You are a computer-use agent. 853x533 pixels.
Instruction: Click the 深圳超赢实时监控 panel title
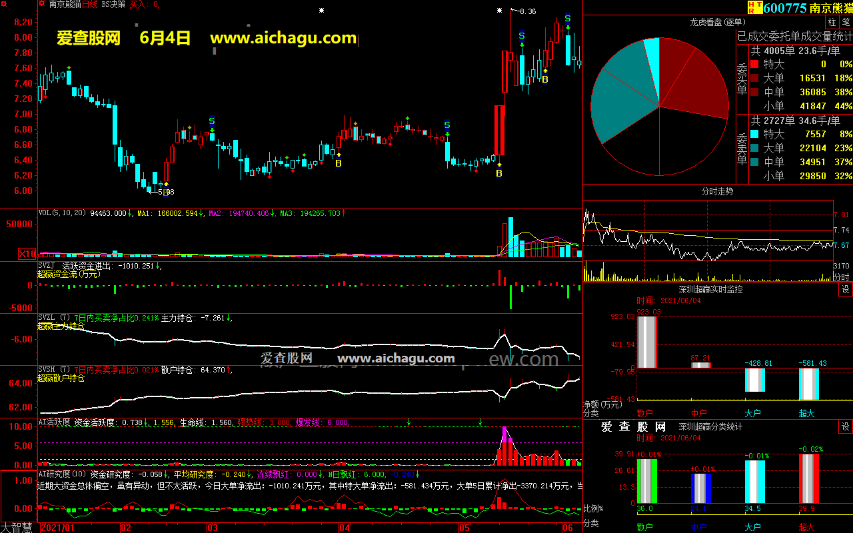click(x=710, y=290)
